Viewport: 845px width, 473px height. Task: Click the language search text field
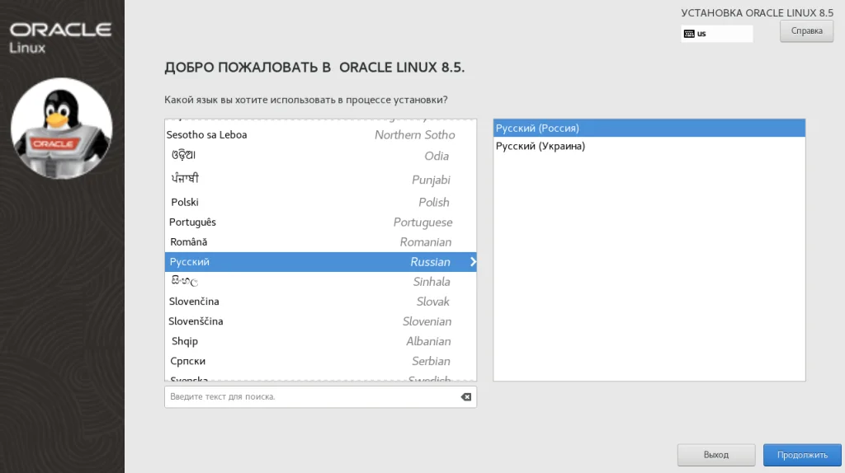(312, 396)
